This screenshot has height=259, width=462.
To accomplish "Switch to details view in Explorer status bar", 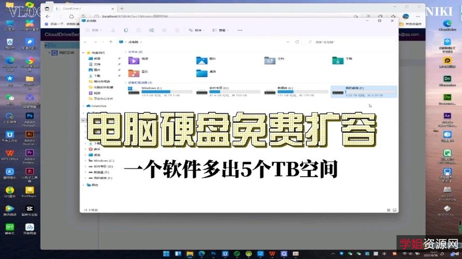I will pyautogui.click(x=388, y=210).
